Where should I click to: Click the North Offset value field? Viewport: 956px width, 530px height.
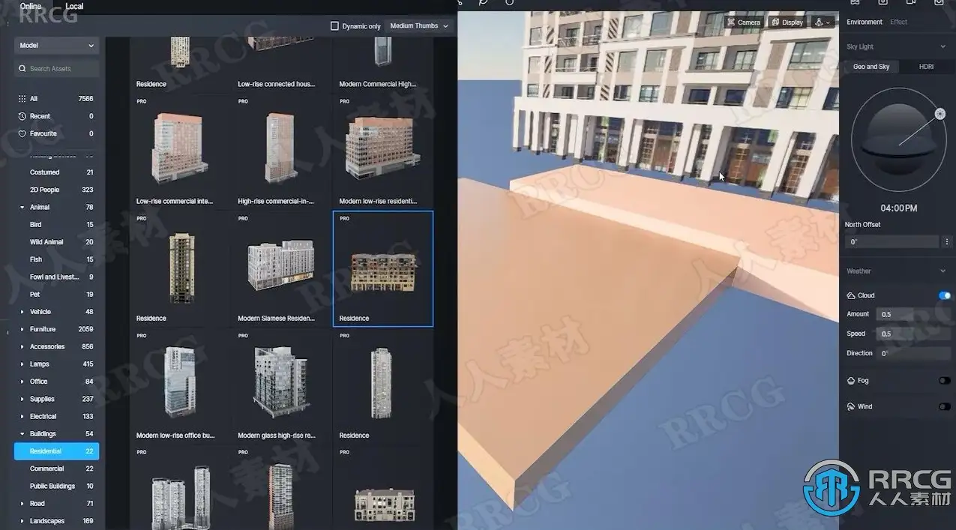[892, 242]
